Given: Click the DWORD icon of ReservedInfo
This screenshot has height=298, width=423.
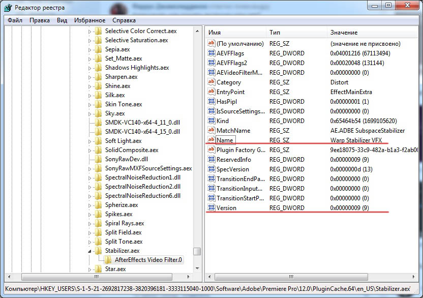Looking at the screenshot, I should pos(211,160).
